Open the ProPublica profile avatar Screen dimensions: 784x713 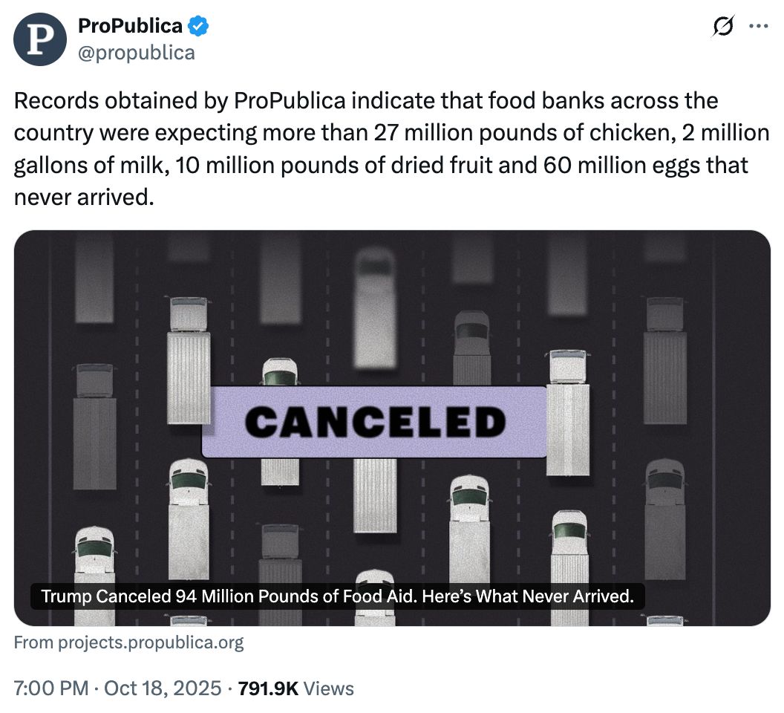tap(40, 39)
